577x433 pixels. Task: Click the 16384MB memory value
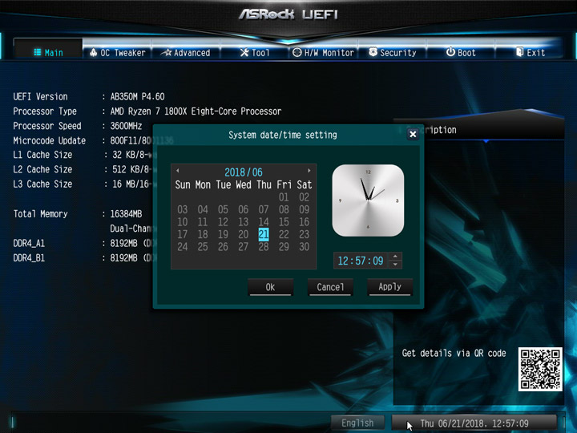click(126, 214)
